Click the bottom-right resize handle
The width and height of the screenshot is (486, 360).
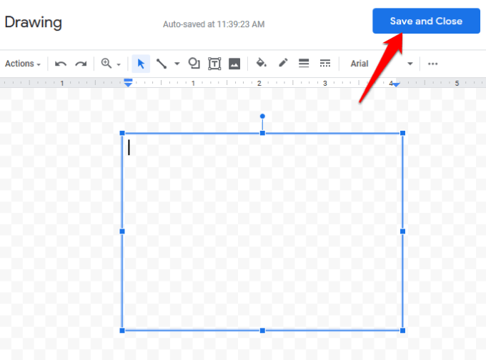[402, 331]
